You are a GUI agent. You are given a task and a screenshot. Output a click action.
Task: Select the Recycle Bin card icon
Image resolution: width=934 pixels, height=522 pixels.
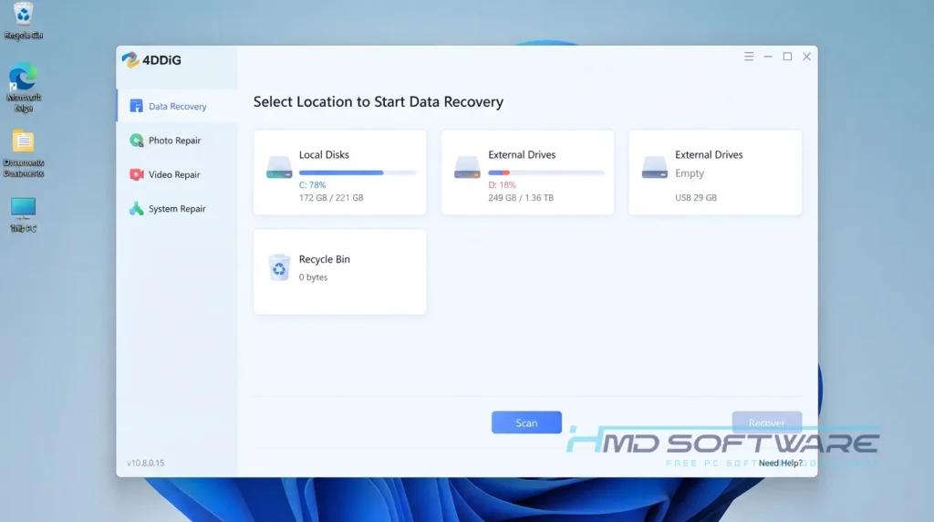279,267
